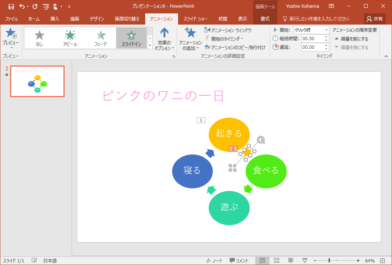Open Customize Quick Access Toolbar dropdown
The width and height of the screenshot is (392, 265).
69,7
